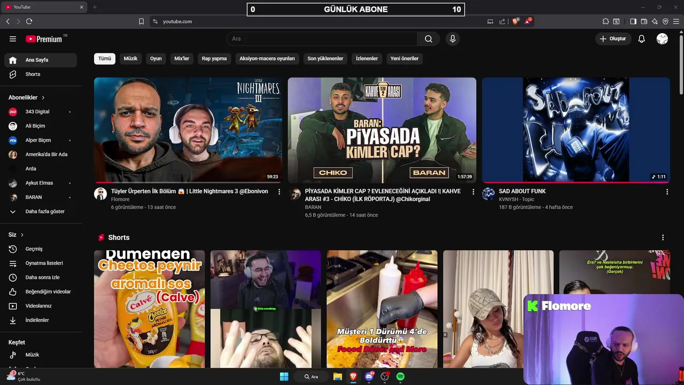Reload the page with the refresh icon
Image resolution: width=684 pixels, height=385 pixels.
(29, 21)
